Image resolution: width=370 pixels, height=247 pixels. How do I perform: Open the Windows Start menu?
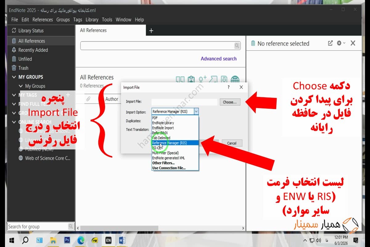pyautogui.click(x=12, y=240)
